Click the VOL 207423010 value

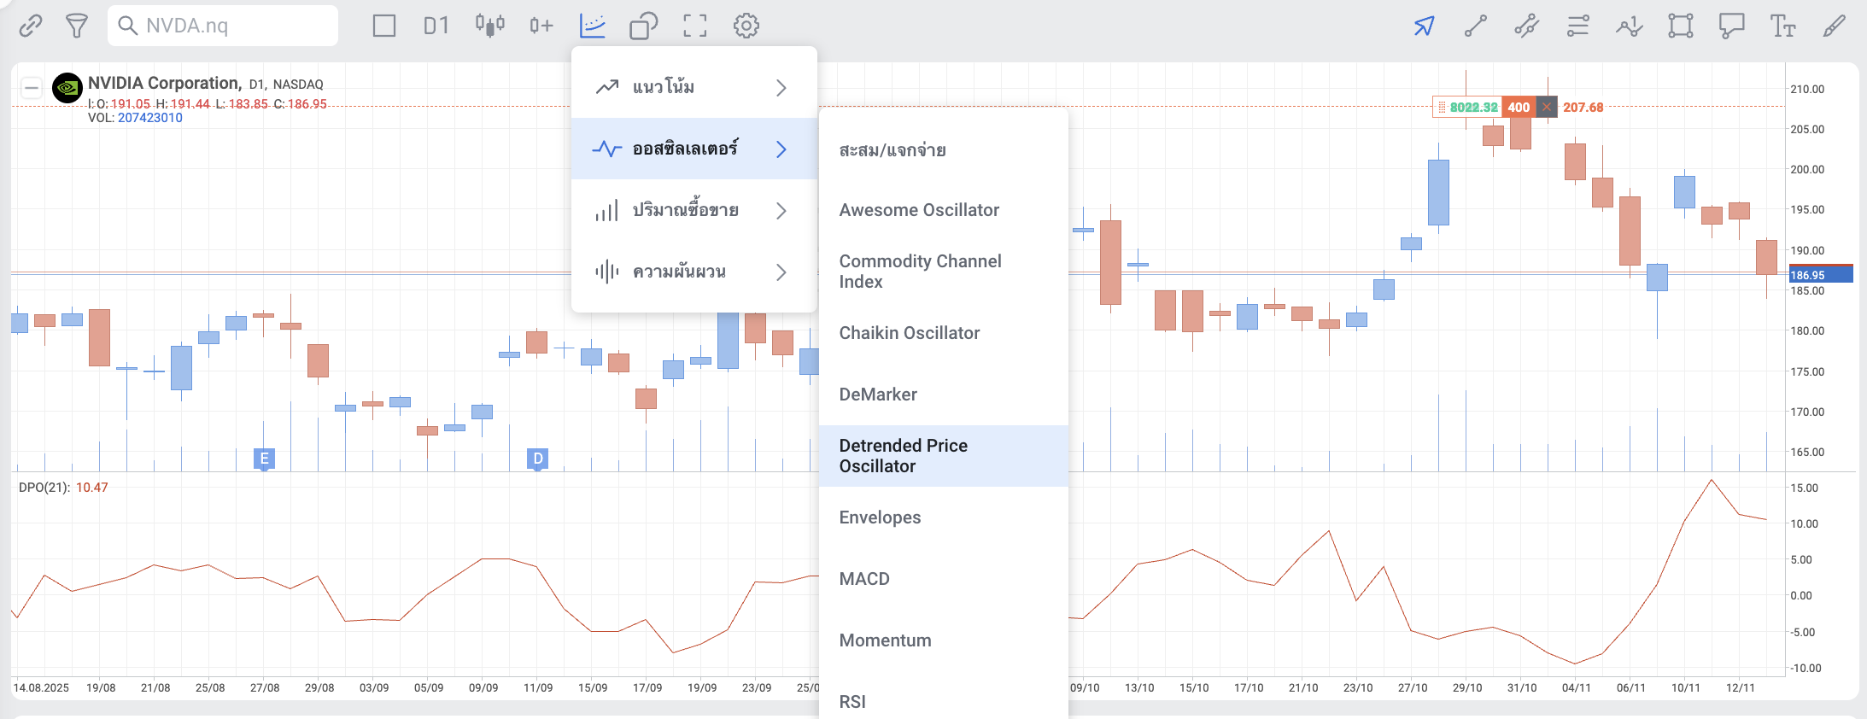pyautogui.click(x=150, y=118)
